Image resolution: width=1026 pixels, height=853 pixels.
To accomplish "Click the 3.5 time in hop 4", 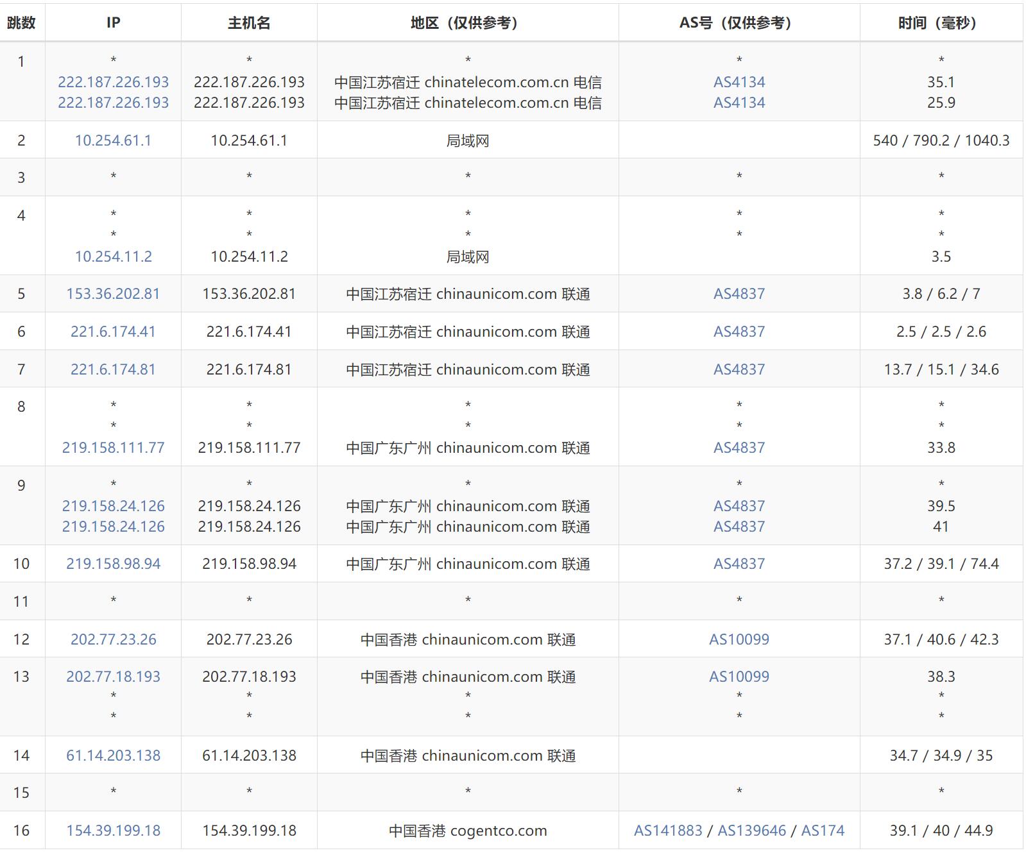I will [x=941, y=257].
